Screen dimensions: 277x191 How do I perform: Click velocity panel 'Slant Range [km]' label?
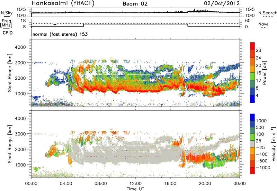tap(10, 144)
